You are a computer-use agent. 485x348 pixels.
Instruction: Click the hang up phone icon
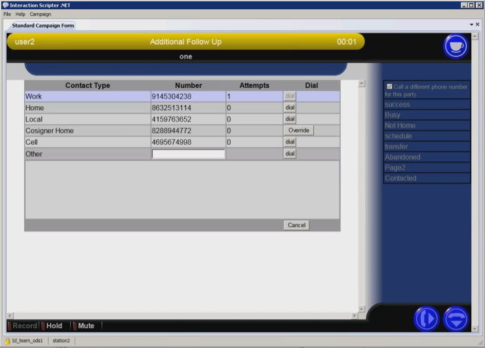click(x=456, y=319)
